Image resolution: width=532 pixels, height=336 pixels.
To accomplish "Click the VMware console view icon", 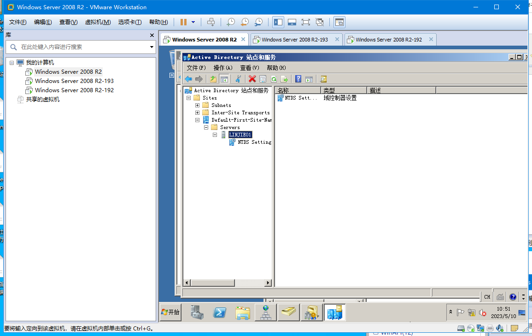I will [x=339, y=22].
